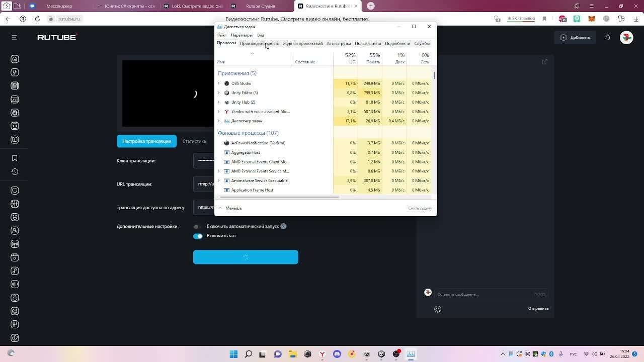The width and height of the screenshot is (644, 362).
Task: Expand the Yandex with voice assistant process group
Action: pos(218,112)
